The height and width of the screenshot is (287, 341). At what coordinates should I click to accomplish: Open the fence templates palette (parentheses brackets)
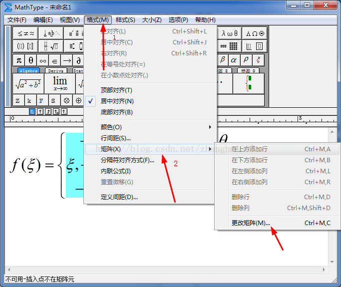(x=25, y=46)
